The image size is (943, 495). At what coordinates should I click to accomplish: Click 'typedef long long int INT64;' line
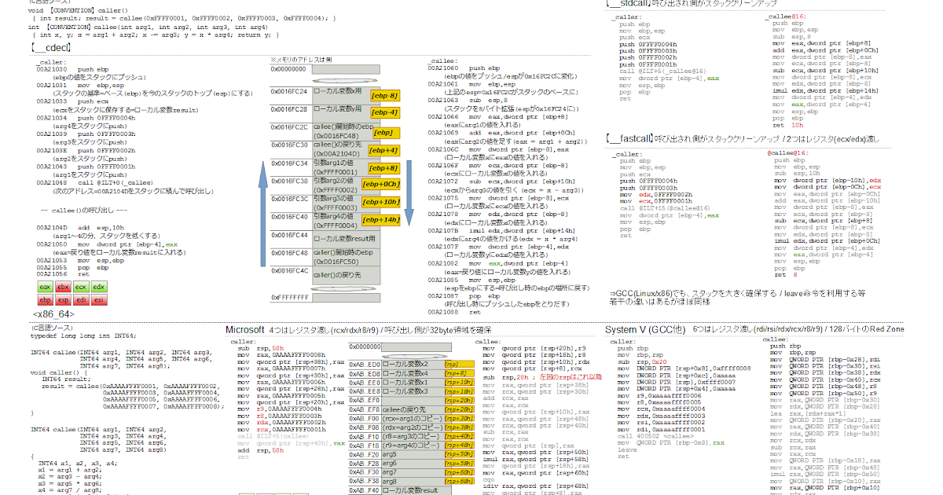tap(83, 335)
